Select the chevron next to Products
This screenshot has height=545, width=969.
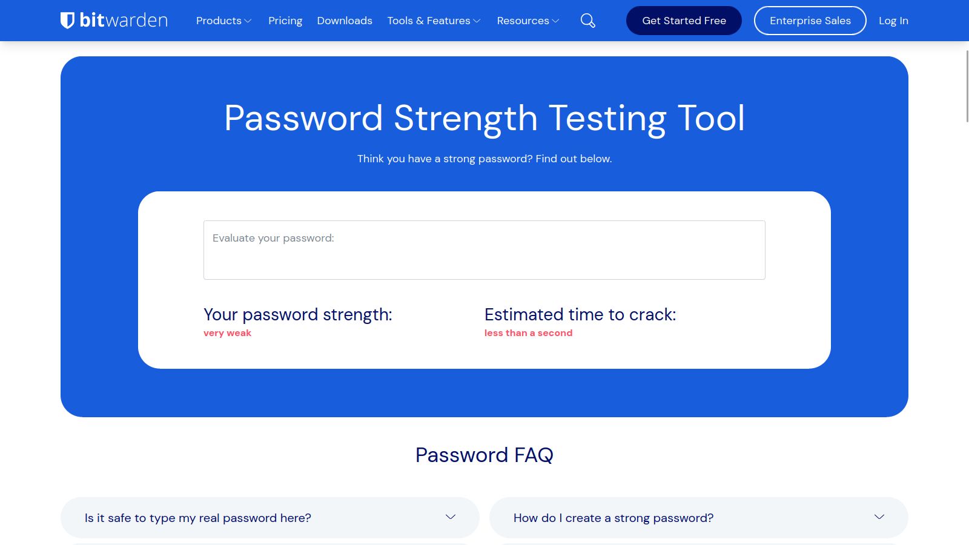248,20
